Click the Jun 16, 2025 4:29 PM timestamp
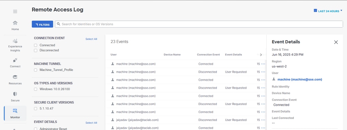The width and height of the screenshot is (347, 130). [288, 54]
